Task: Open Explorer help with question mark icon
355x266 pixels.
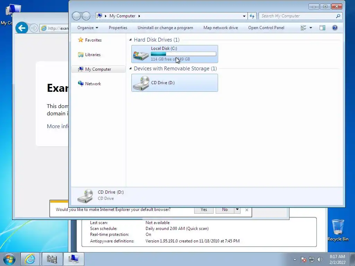Action: [335, 28]
